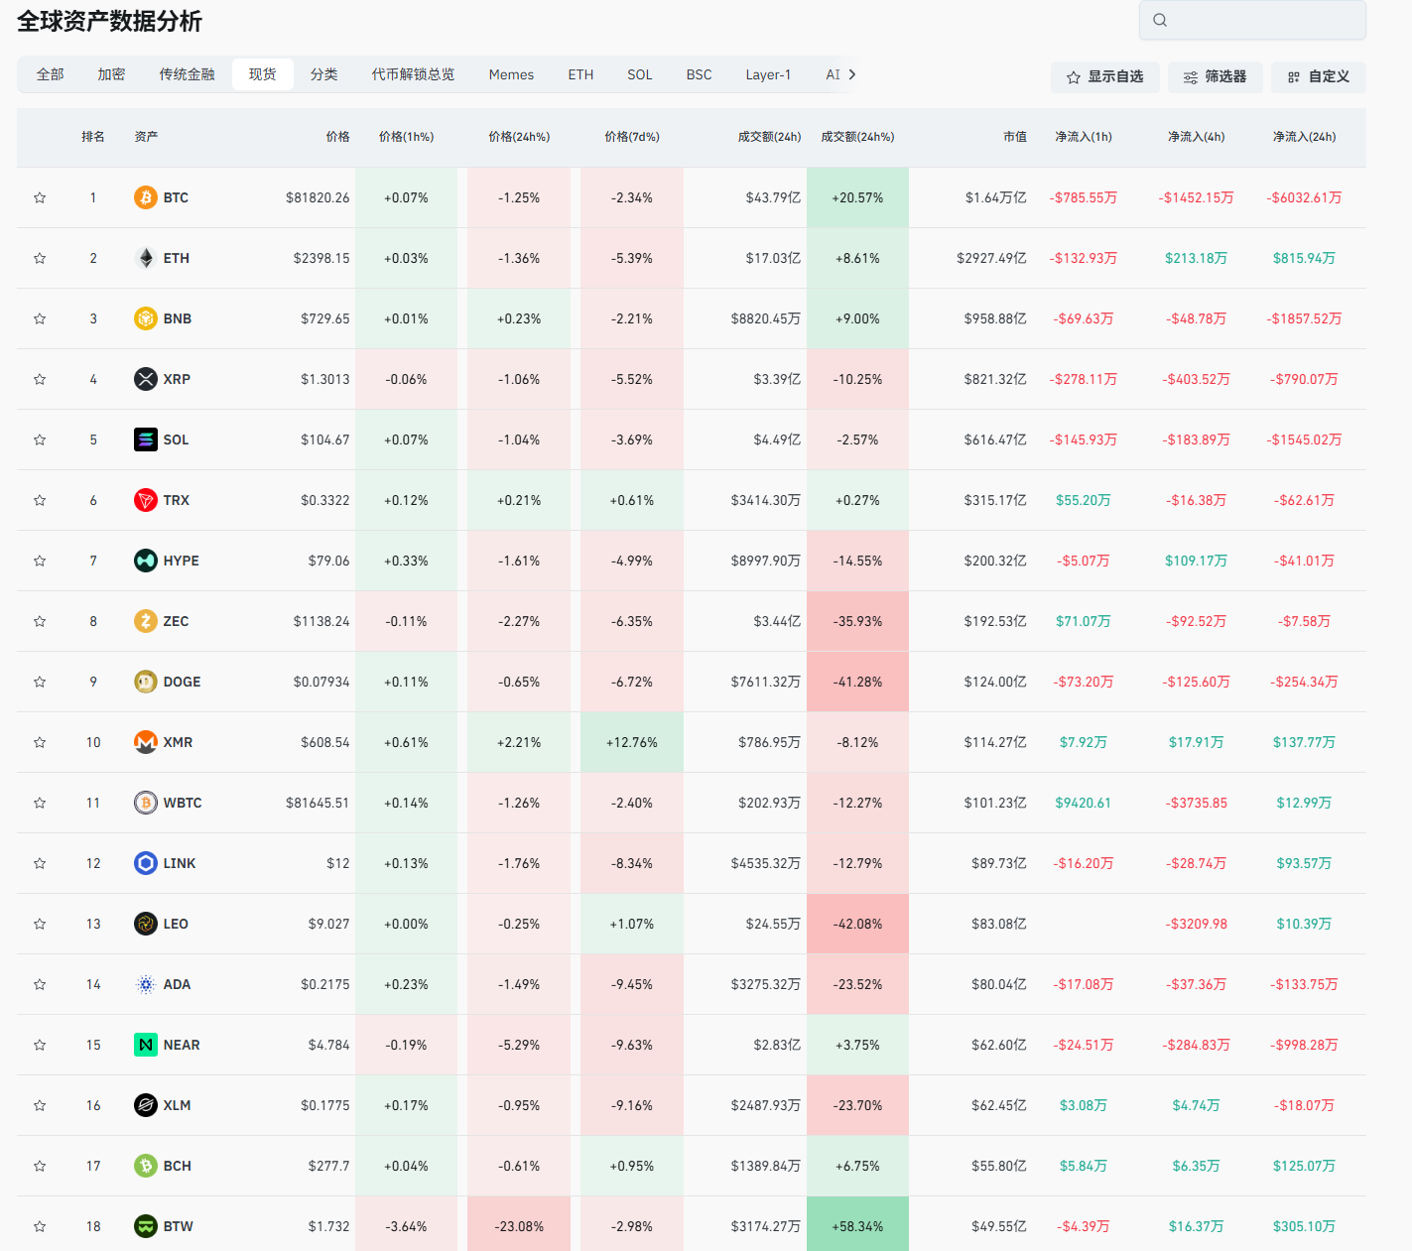
Task: Toggle the BTW row favorite star
Action: click(x=40, y=1226)
